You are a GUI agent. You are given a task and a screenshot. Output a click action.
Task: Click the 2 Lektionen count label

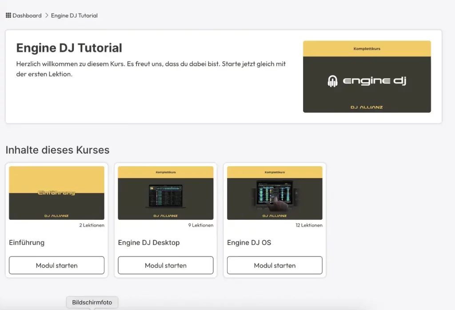[x=92, y=225]
